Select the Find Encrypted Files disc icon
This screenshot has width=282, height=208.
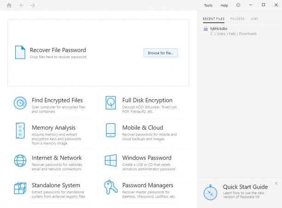click(x=20, y=103)
